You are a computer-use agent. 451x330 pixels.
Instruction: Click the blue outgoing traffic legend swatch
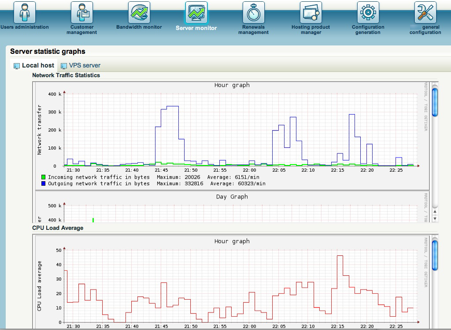tap(44, 184)
